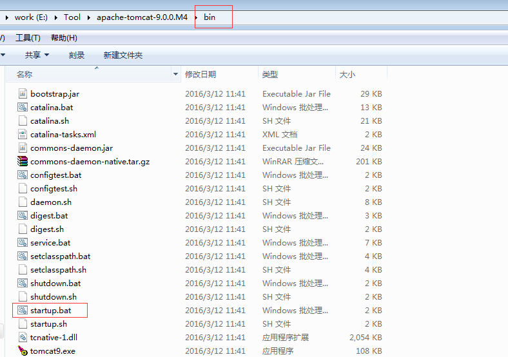Go to work (E:) in the address bar
508x357 pixels.
point(31,17)
